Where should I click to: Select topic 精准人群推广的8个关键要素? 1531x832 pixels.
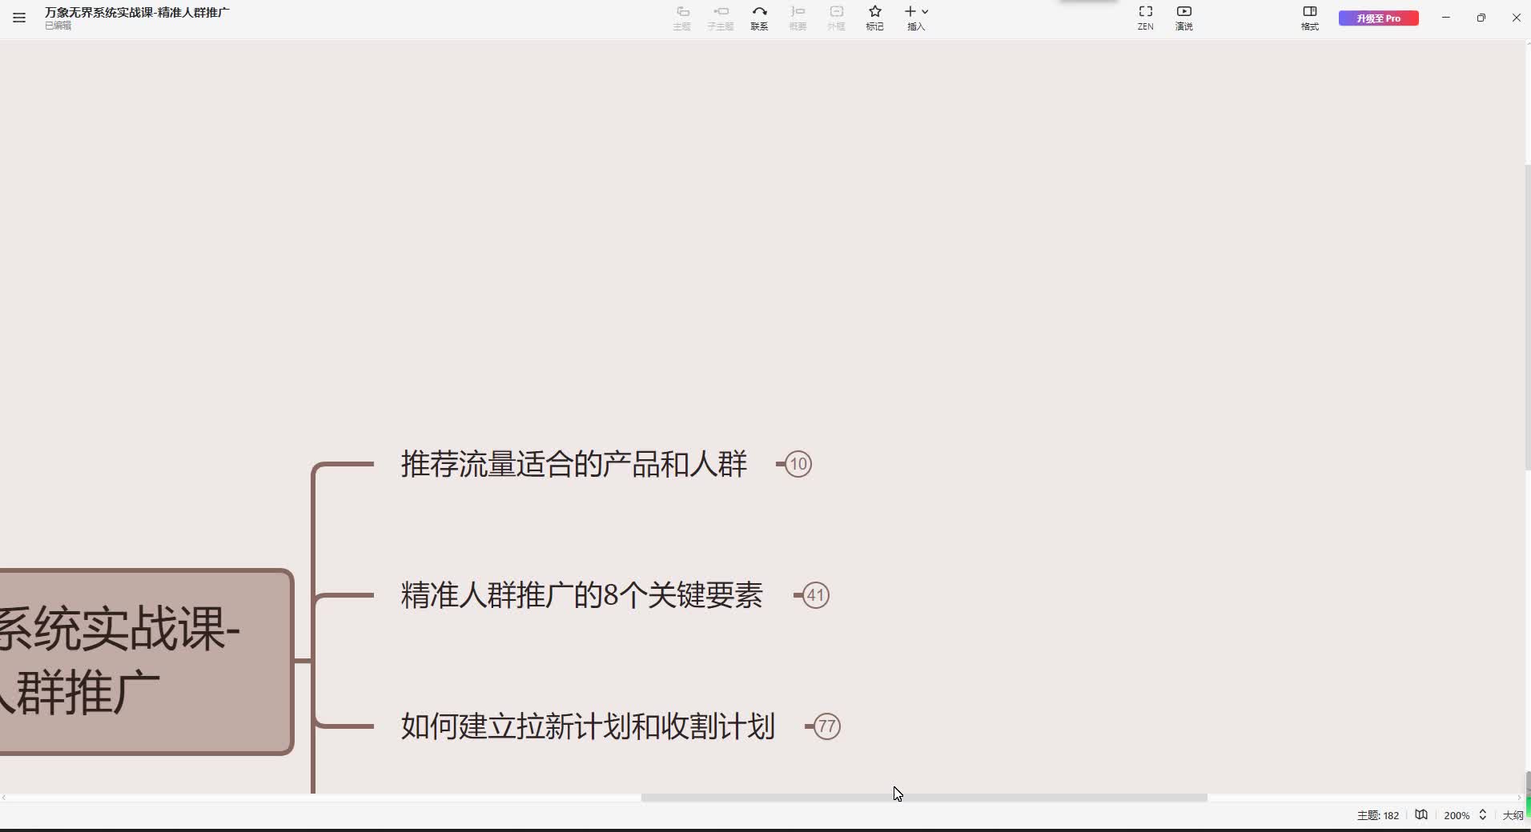click(582, 595)
